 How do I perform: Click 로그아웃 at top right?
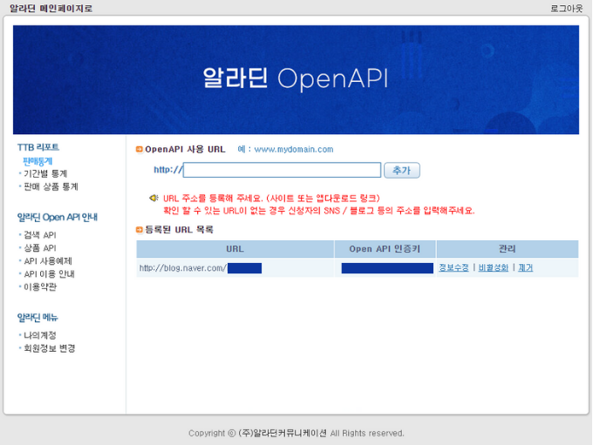[566, 9]
